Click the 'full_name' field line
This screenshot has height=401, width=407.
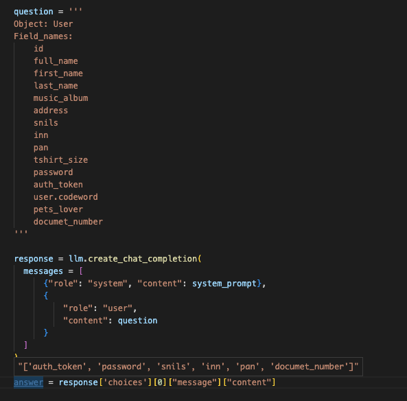tap(56, 61)
